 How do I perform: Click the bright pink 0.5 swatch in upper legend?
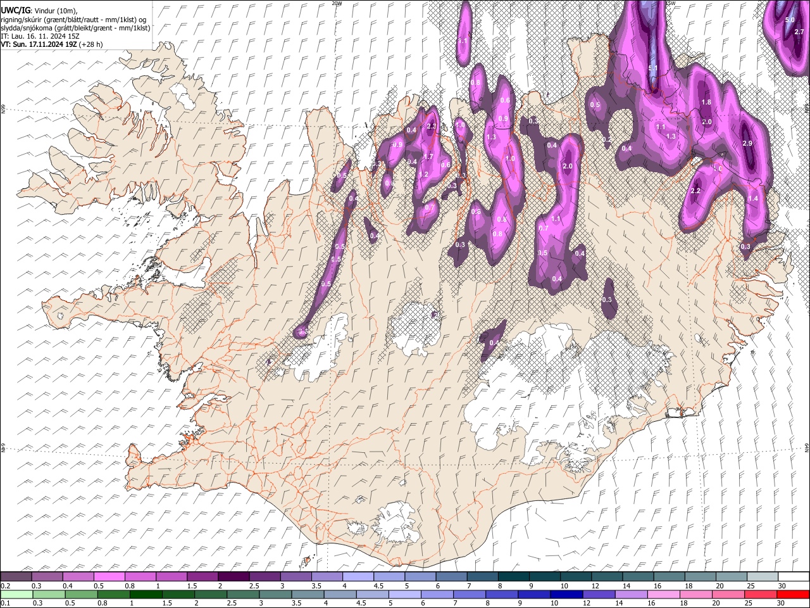pyautogui.click(x=109, y=576)
